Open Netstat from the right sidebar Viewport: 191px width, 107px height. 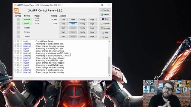pyautogui.click(x=105, y=15)
